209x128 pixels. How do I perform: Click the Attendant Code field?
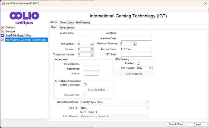pos(136,38)
